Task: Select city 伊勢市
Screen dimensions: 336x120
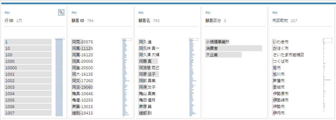Action: tap(279, 107)
